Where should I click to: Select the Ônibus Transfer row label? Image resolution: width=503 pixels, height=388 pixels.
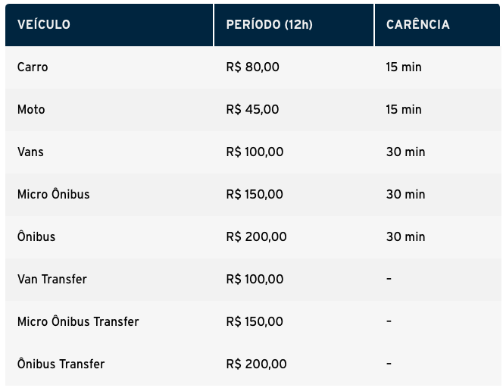(x=61, y=364)
